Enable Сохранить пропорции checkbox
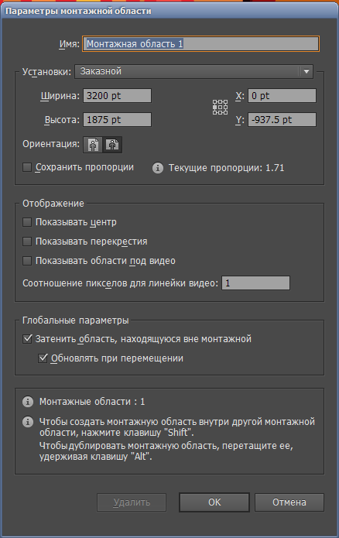Image resolution: width=339 pixels, height=538 pixels. [x=27, y=167]
